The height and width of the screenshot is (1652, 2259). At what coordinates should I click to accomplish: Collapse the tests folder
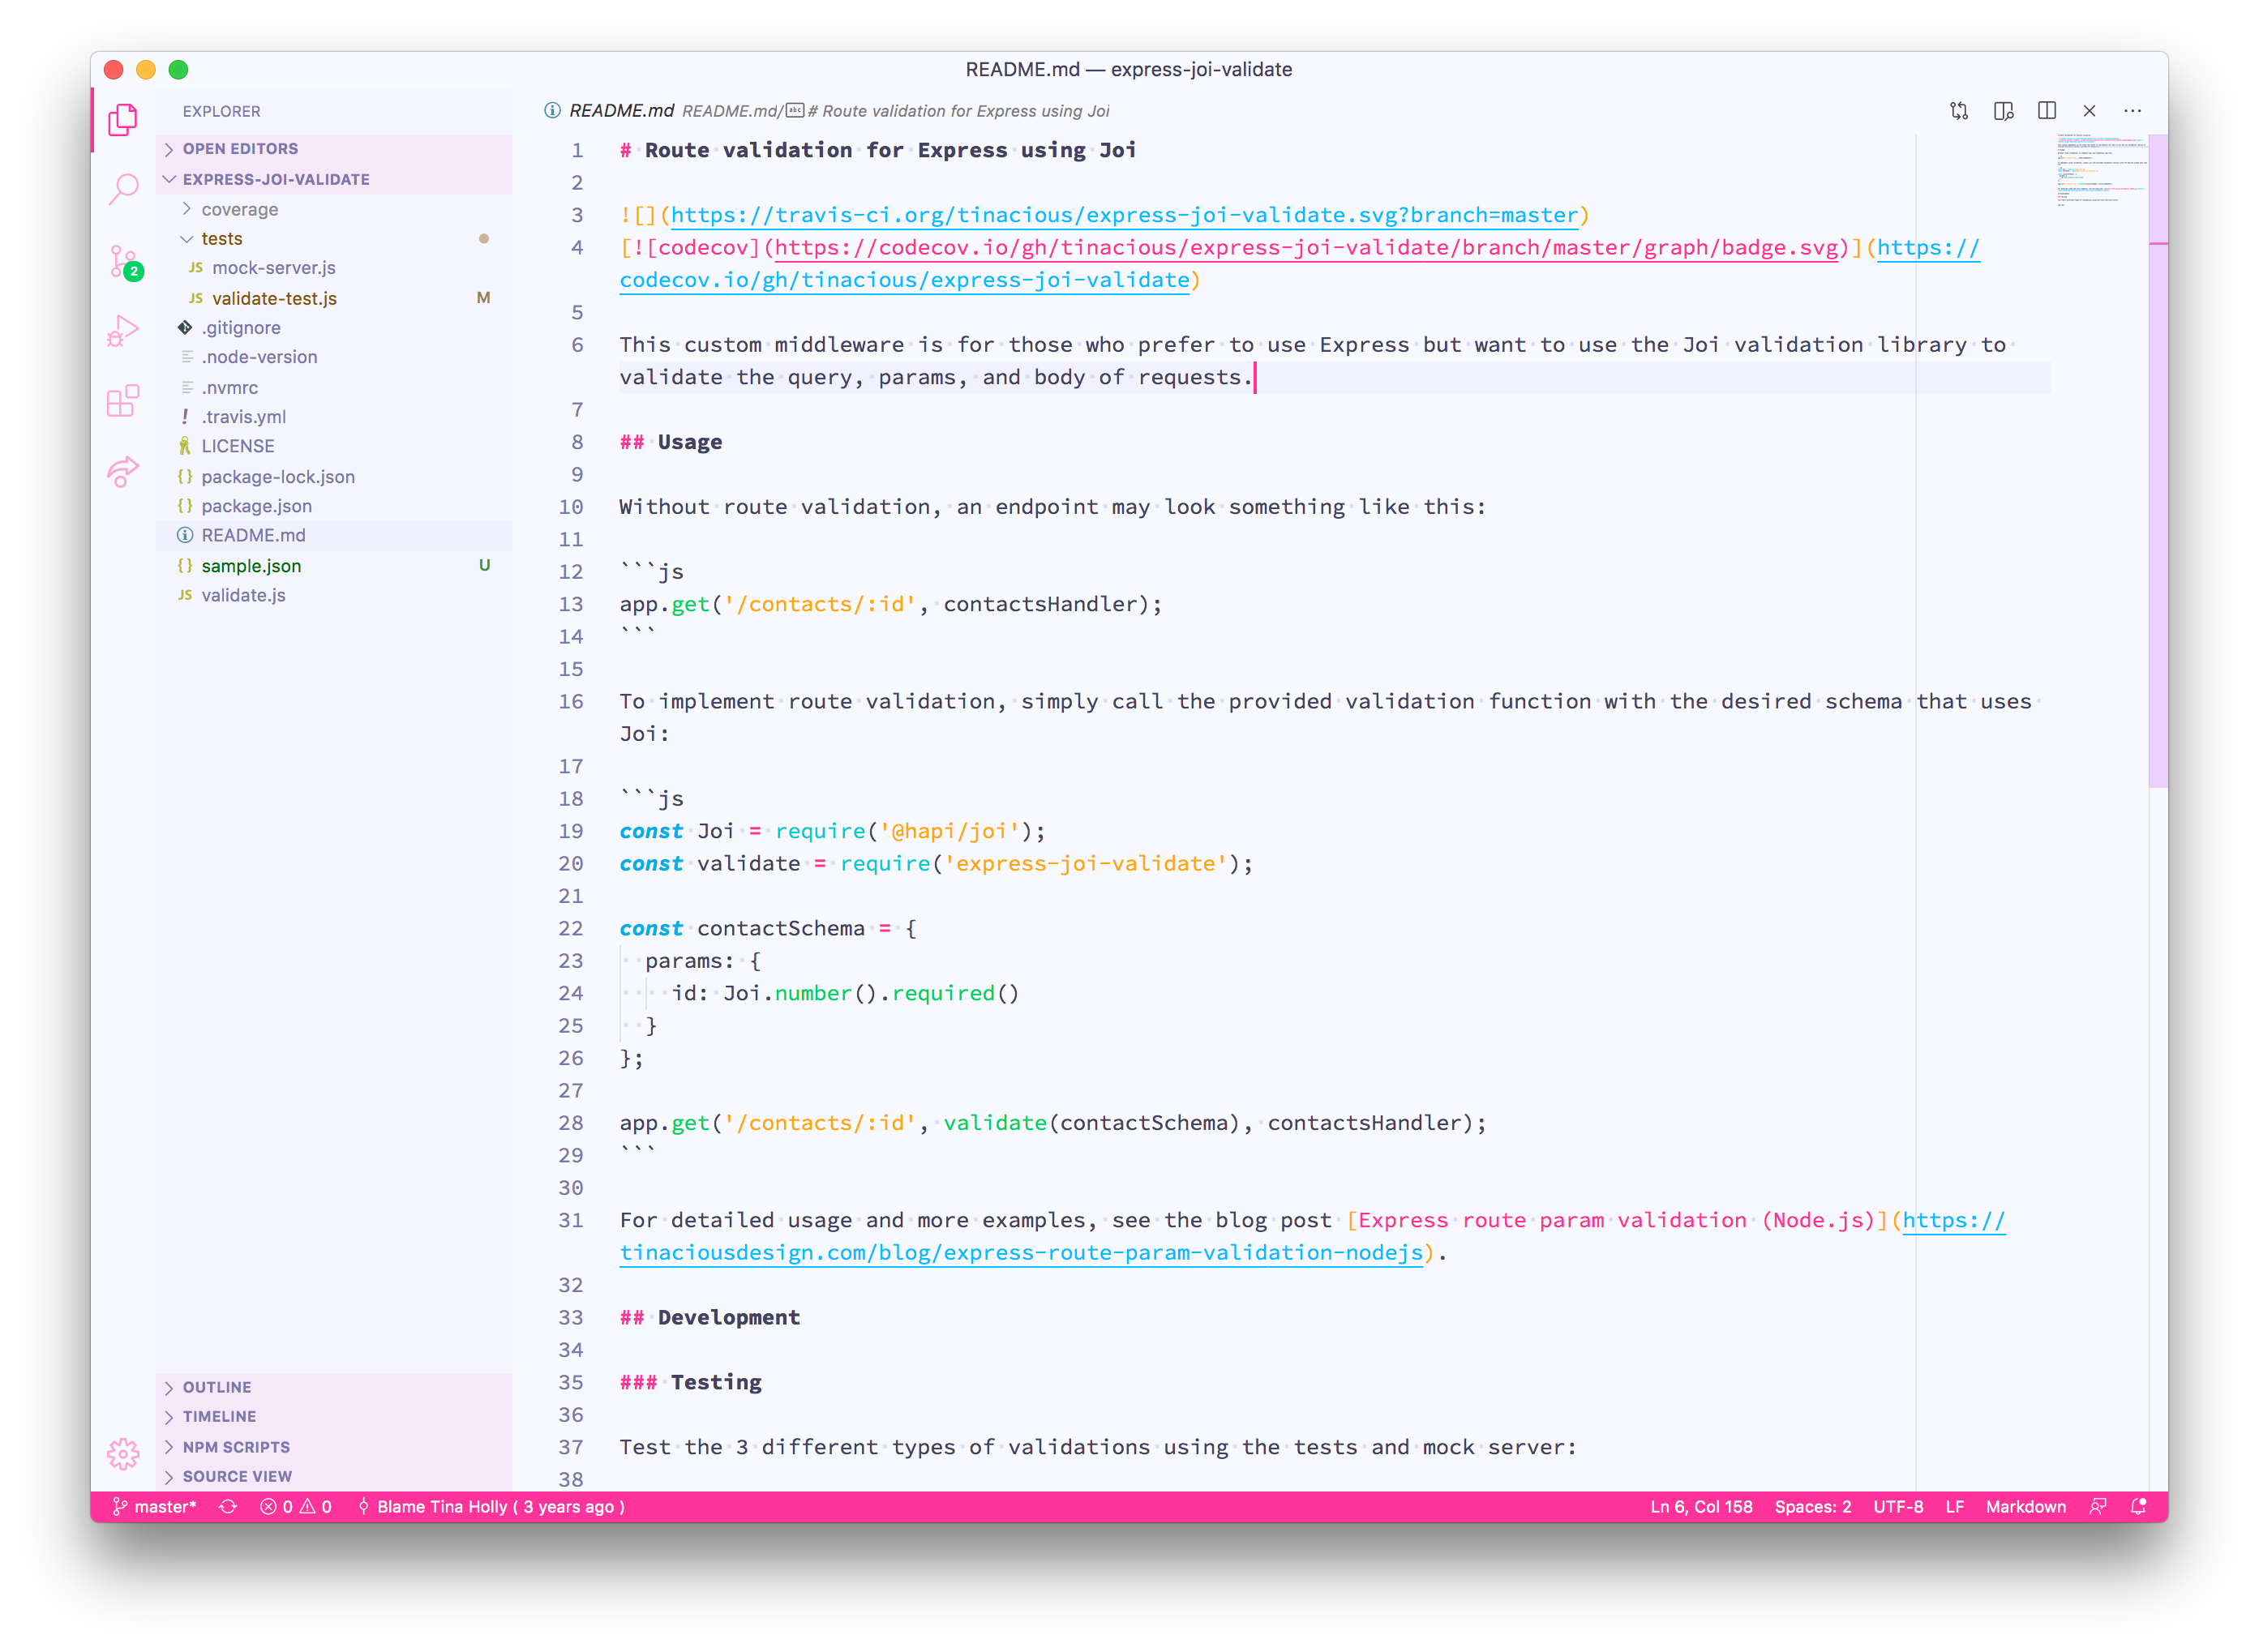click(221, 239)
